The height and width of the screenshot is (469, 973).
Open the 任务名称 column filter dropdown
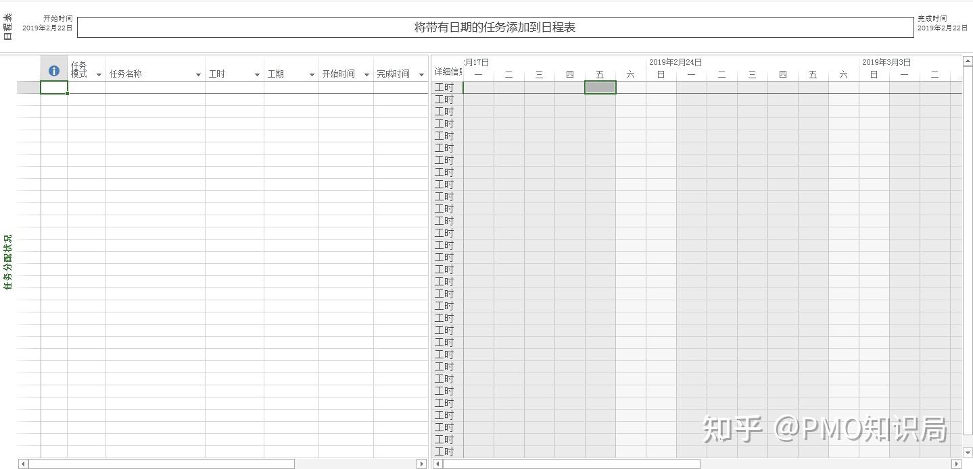(198, 74)
